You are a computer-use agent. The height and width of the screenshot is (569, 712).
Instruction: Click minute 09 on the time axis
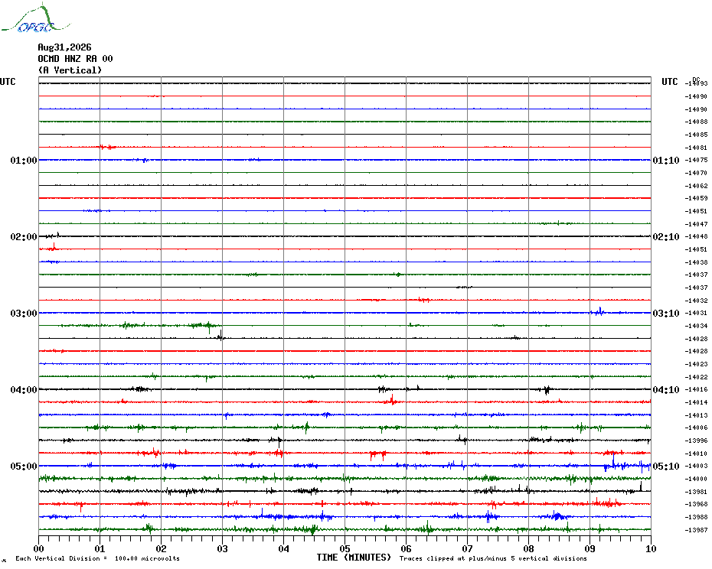click(590, 548)
